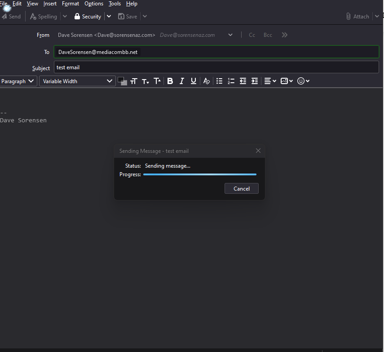Open the Options menu

point(94,4)
